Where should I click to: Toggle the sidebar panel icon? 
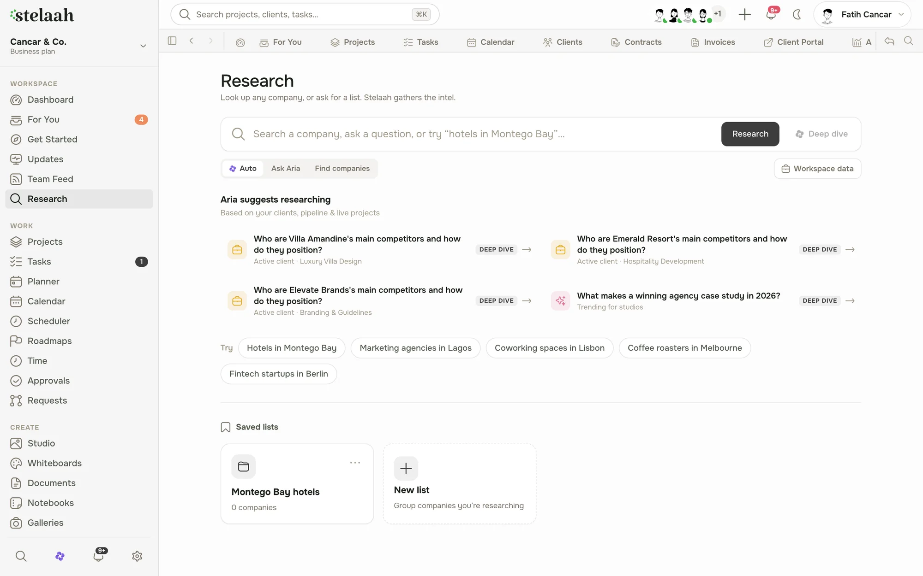(172, 41)
